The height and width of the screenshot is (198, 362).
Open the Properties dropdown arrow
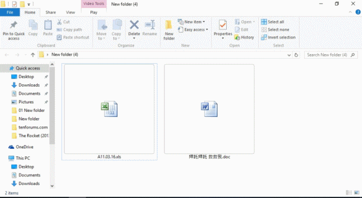(x=223, y=39)
